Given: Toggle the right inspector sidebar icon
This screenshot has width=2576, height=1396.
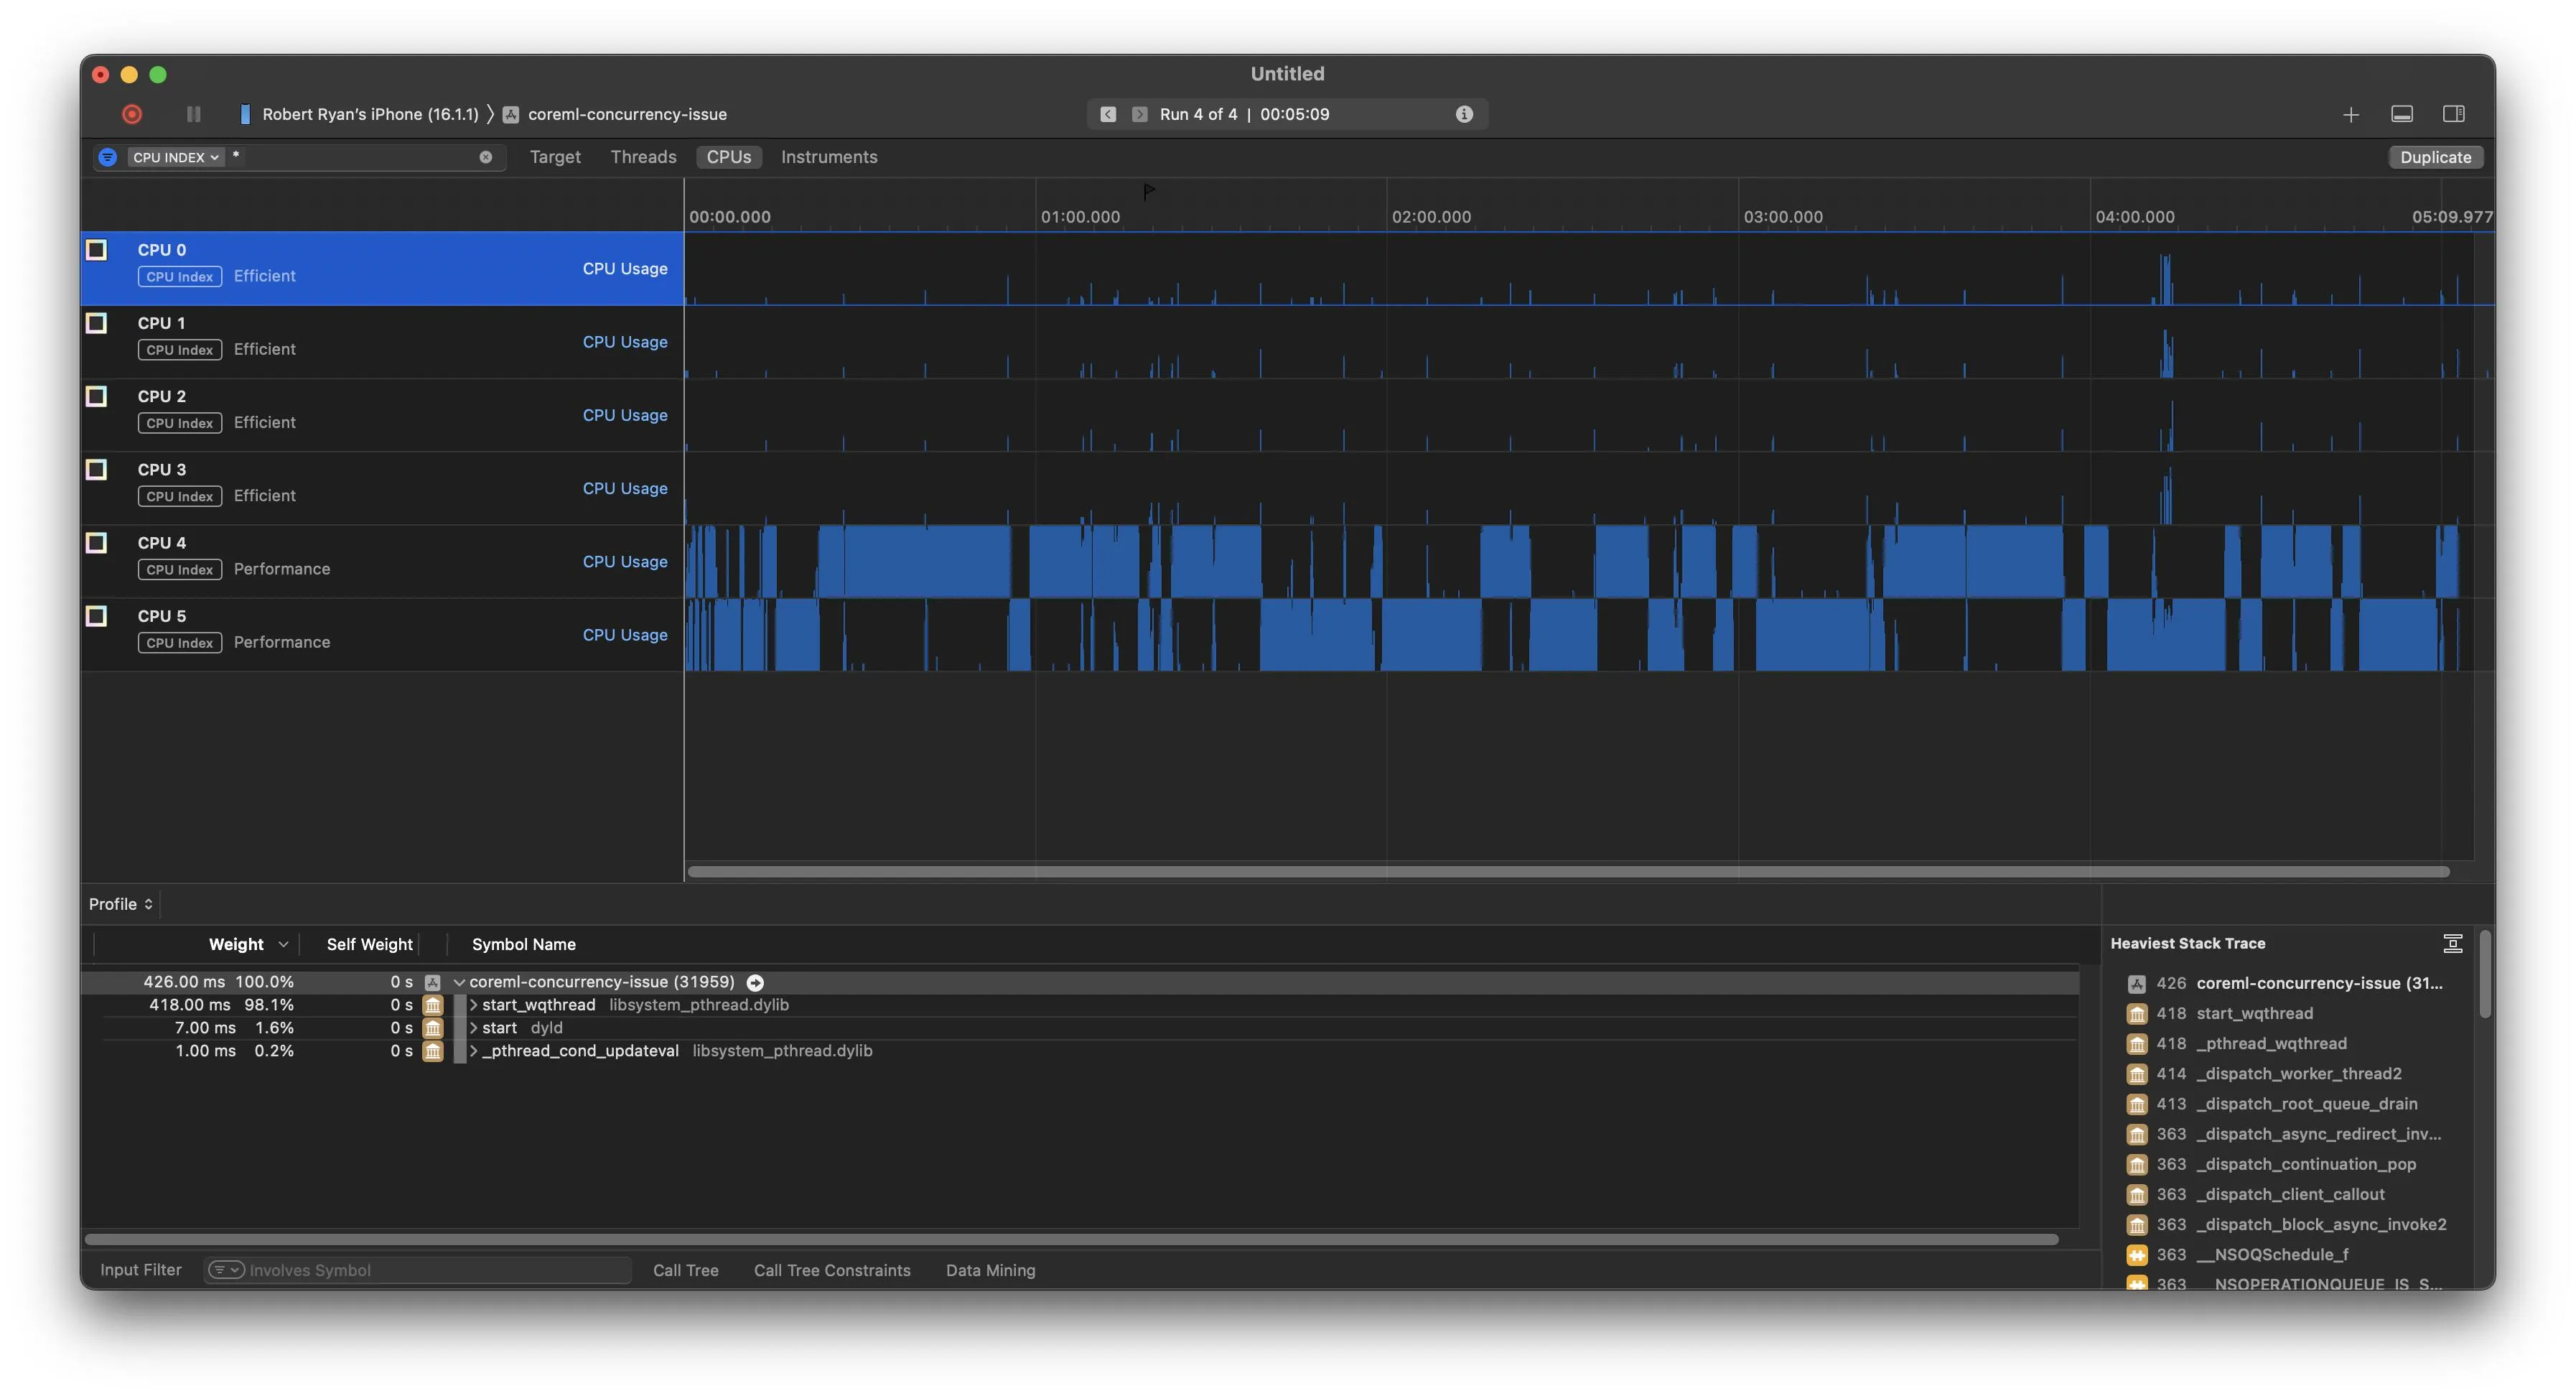Looking at the screenshot, I should pyautogui.click(x=2453, y=114).
